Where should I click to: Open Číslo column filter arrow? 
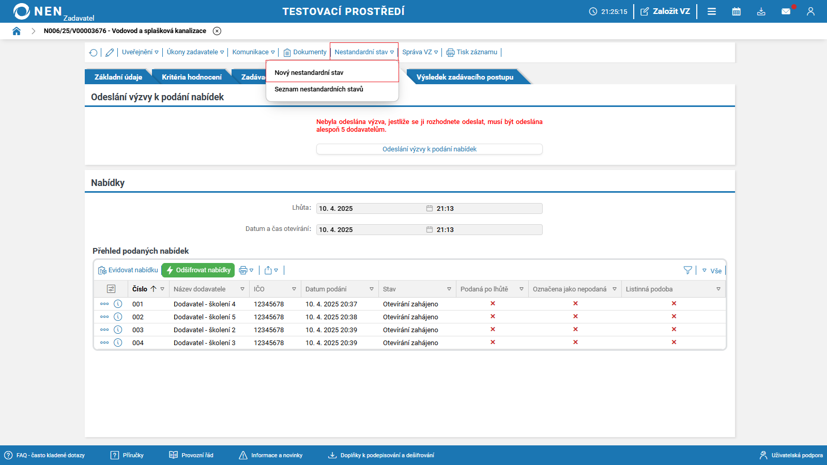click(162, 289)
